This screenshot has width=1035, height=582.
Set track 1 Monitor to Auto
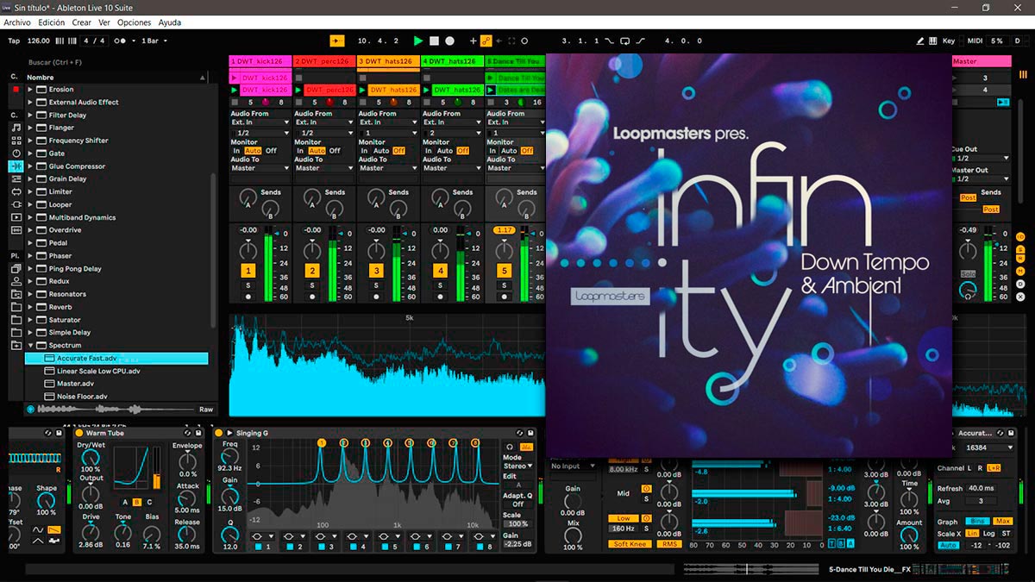click(x=254, y=151)
